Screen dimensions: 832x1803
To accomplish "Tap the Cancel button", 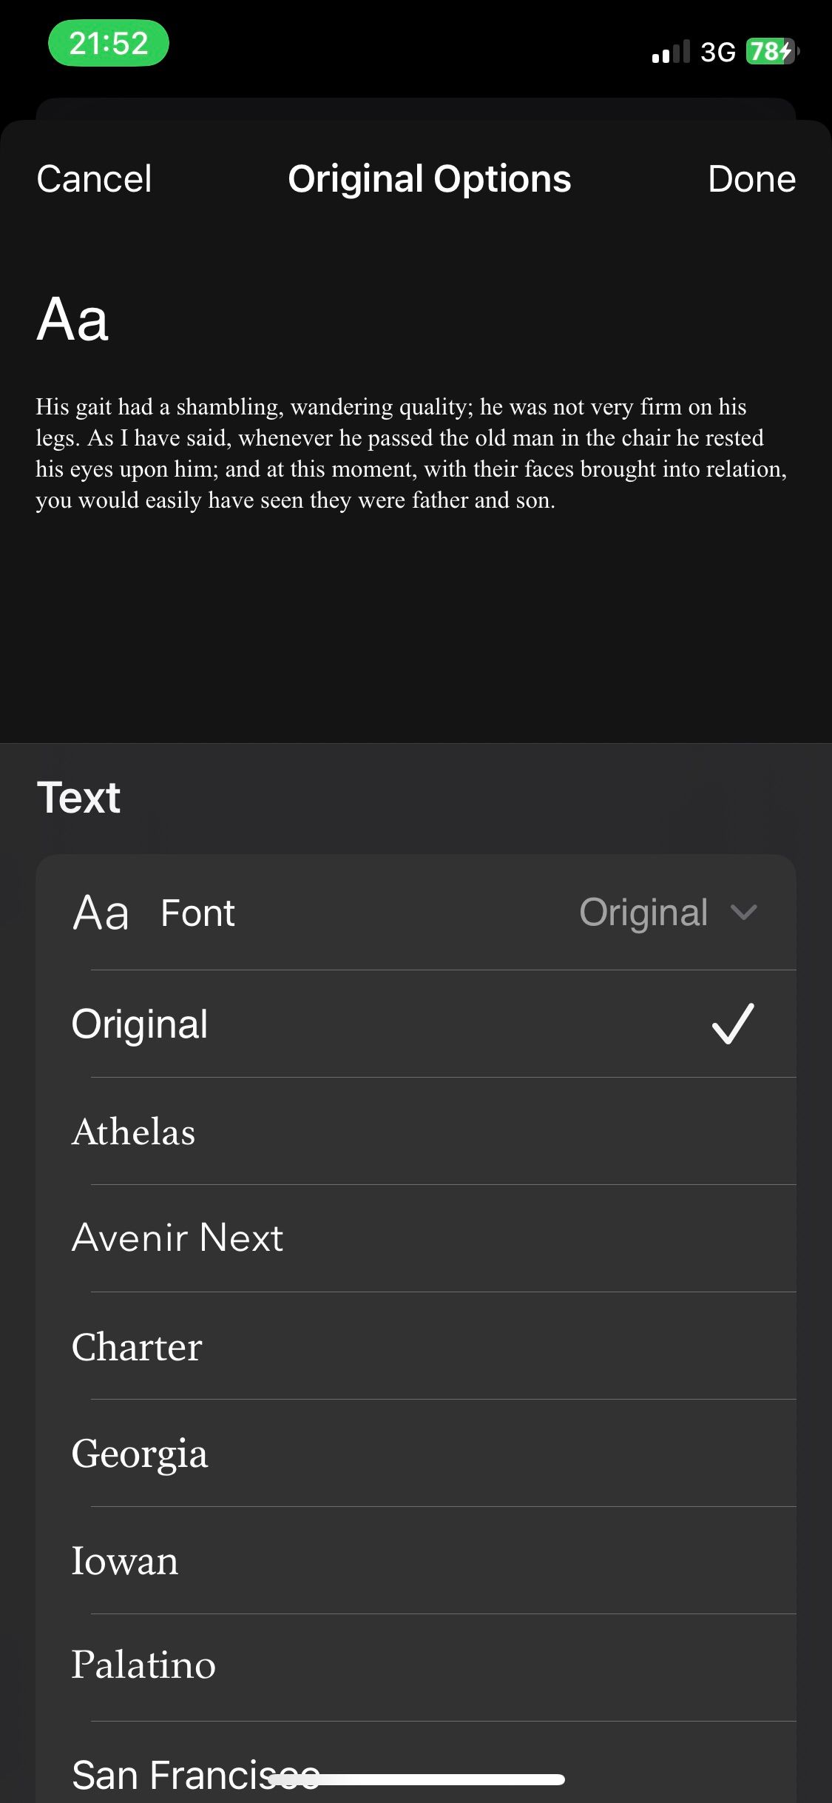I will coord(94,179).
